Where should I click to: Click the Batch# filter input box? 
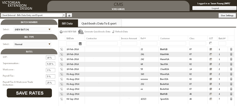[x=222, y=44]
